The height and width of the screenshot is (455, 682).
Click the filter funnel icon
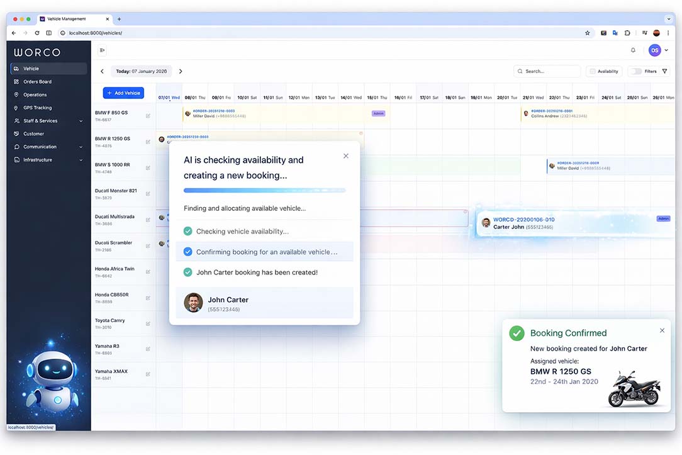click(665, 71)
